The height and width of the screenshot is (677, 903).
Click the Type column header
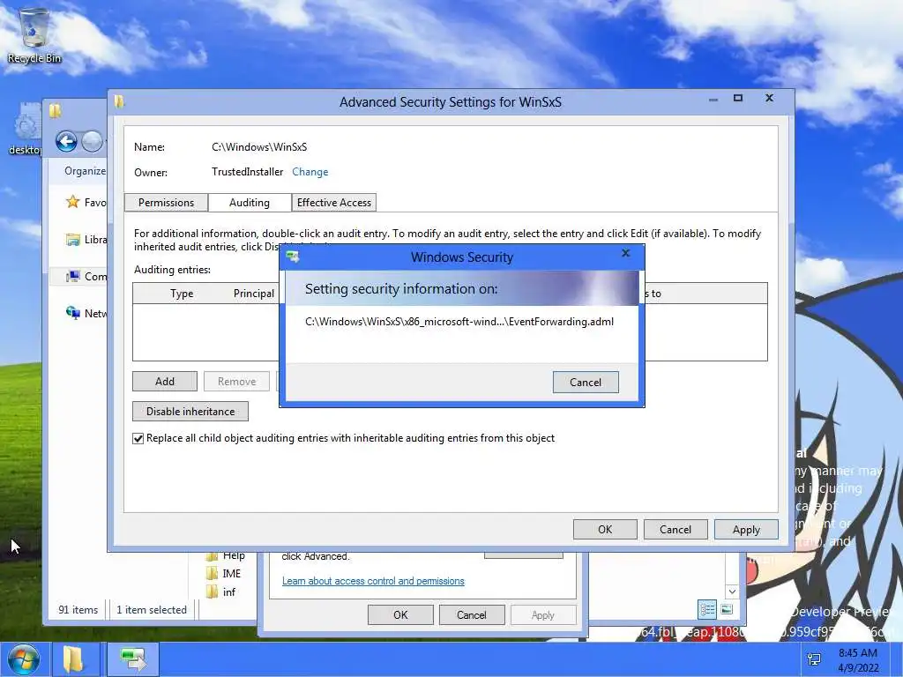182,293
